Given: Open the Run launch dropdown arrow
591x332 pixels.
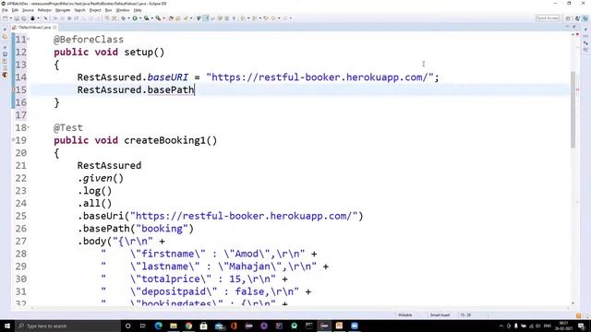Looking at the screenshot, I should [140, 18].
